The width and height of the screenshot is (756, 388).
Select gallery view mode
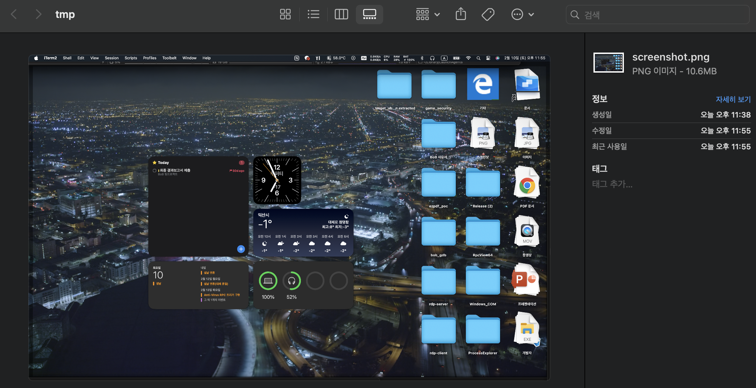tap(369, 14)
